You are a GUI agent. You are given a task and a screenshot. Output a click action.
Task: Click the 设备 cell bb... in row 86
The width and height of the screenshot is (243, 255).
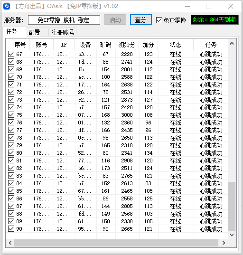[84, 198]
